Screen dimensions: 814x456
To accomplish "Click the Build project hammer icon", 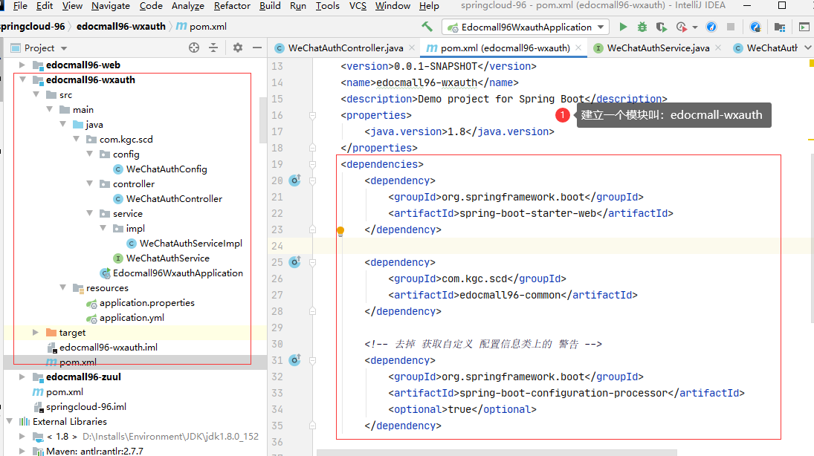I will tap(427, 27).
